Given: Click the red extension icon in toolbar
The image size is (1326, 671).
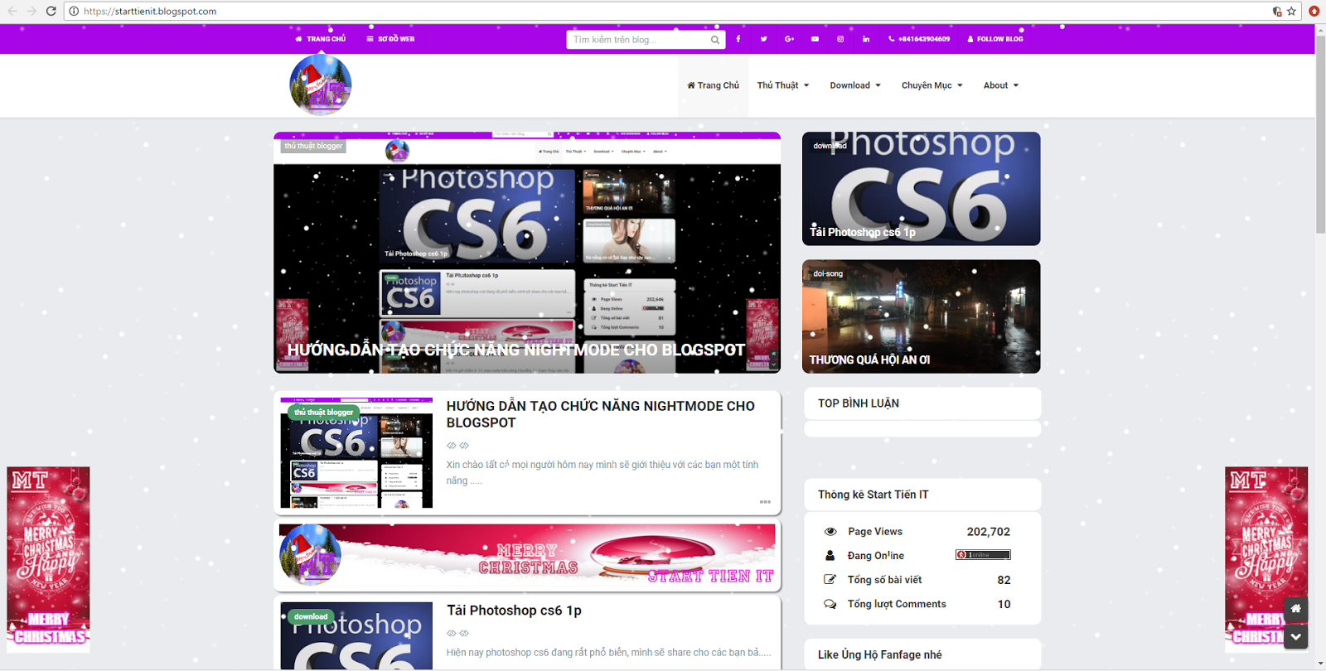Looking at the screenshot, I should 1314,11.
